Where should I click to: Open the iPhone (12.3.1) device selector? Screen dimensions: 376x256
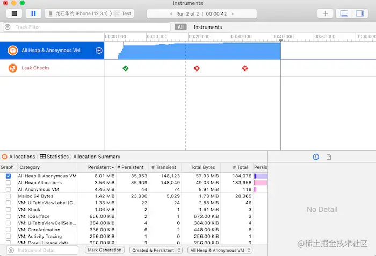point(78,13)
